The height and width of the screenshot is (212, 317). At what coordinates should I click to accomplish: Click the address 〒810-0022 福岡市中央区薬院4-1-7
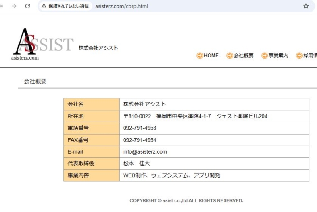click(167, 116)
